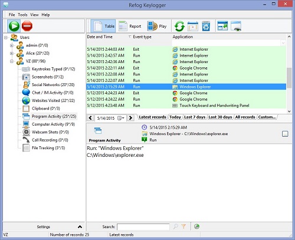Image resolution: width=295 pixels, height=240 pixels.
Task: Select the 4:24:22 AM Google Chrome Run row
Action: 186,99
